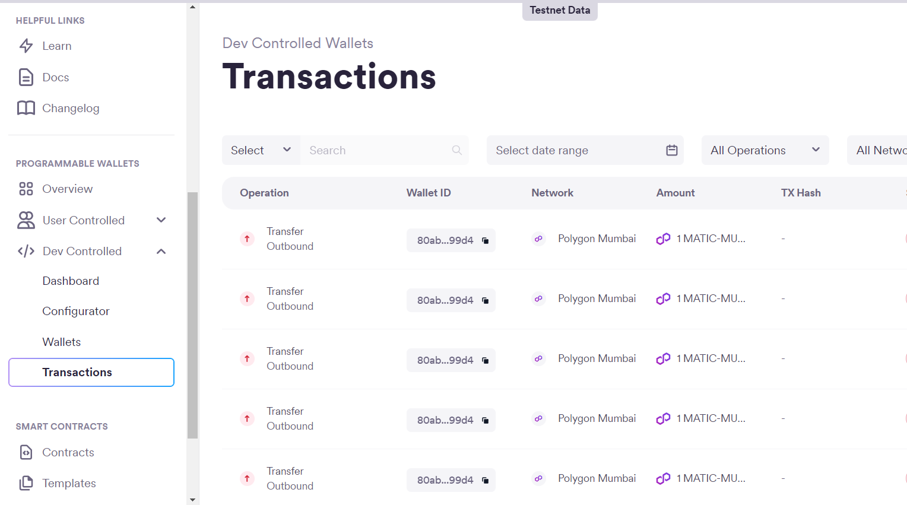Open the All Operations dropdown
Screen dimensions: 907x505
point(765,150)
